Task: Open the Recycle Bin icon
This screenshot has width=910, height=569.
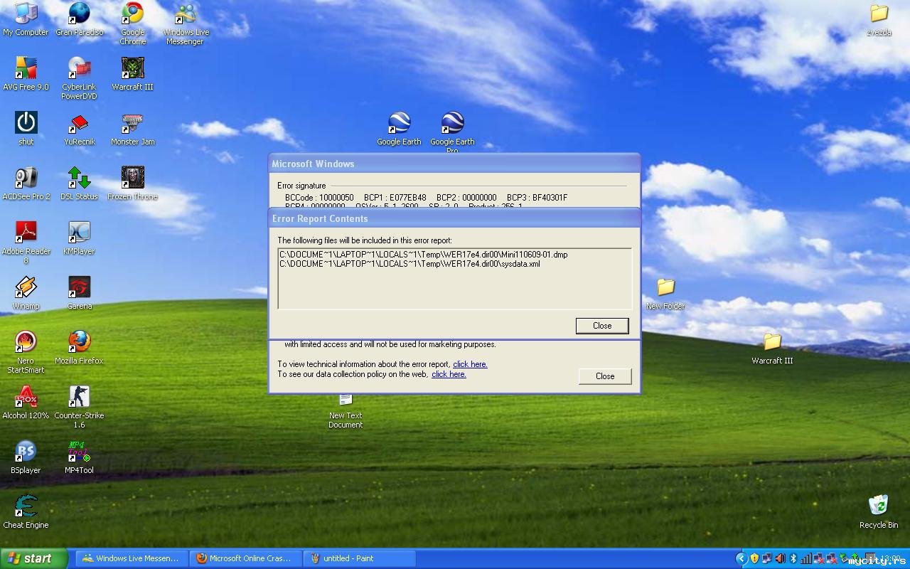Action: click(x=879, y=511)
